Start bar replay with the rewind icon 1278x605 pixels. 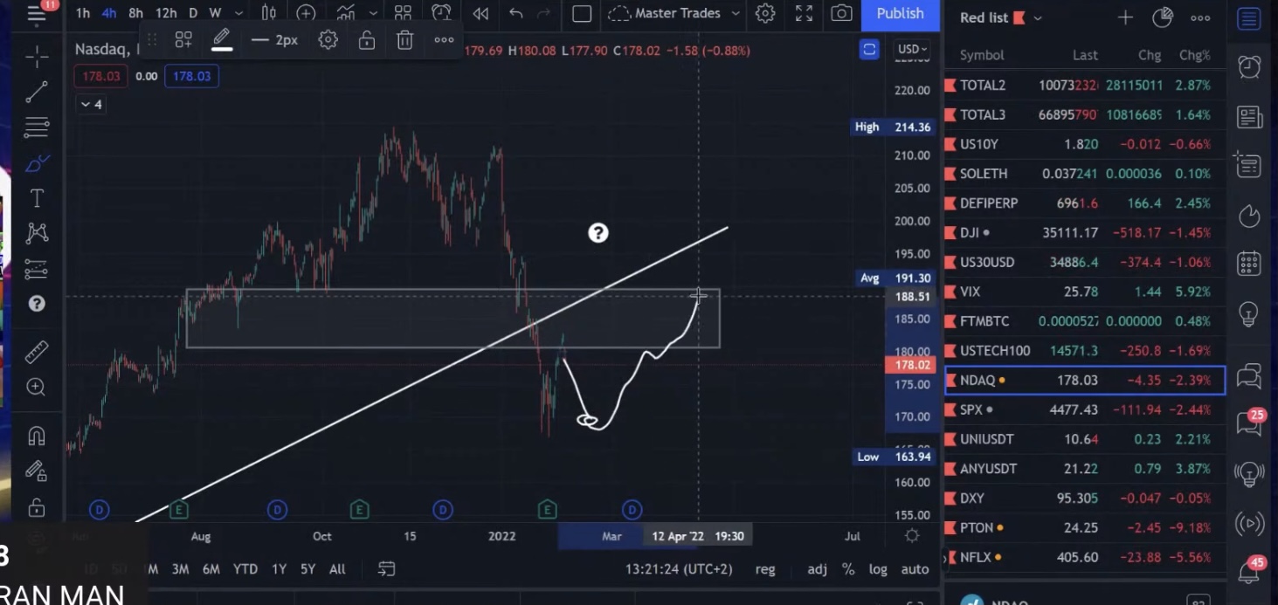click(x=480, y=13)
